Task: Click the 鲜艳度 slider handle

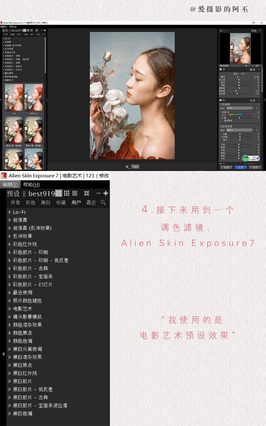Action: pyautogui.click(x=236, y=91)
